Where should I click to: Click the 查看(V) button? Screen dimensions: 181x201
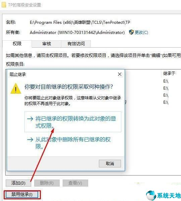(x=75, y=183)
